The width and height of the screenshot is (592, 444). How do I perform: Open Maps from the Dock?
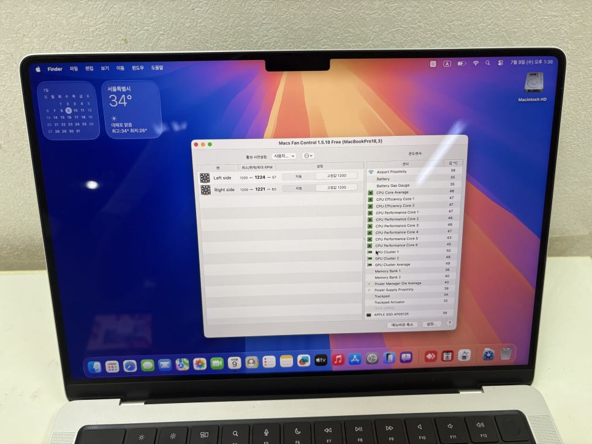pos(182,364)
